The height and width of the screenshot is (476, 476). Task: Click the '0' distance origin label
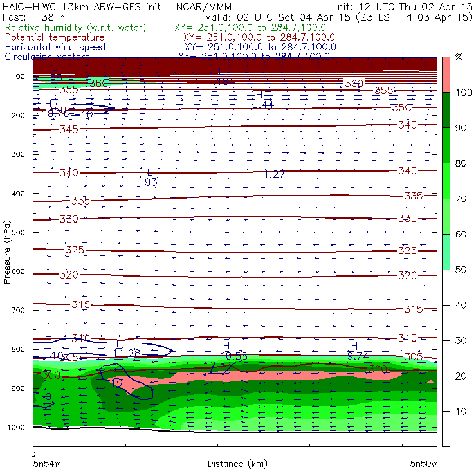pyautogui.click(x=33, y=454)
